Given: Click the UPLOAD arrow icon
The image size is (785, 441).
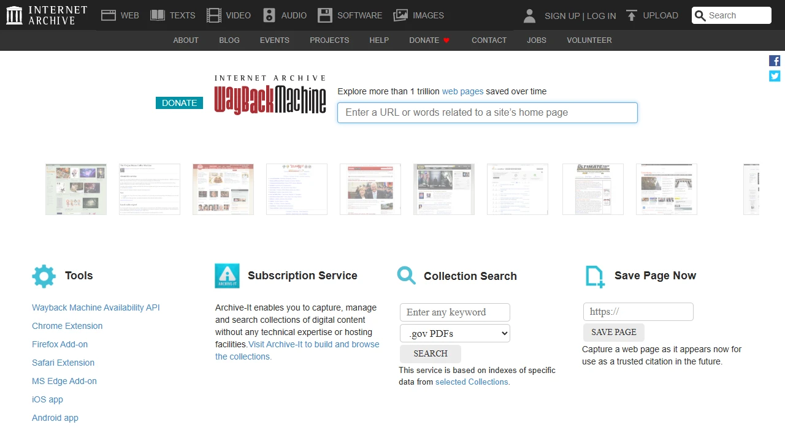Looking at the screenshot, I should click(632, 15).
